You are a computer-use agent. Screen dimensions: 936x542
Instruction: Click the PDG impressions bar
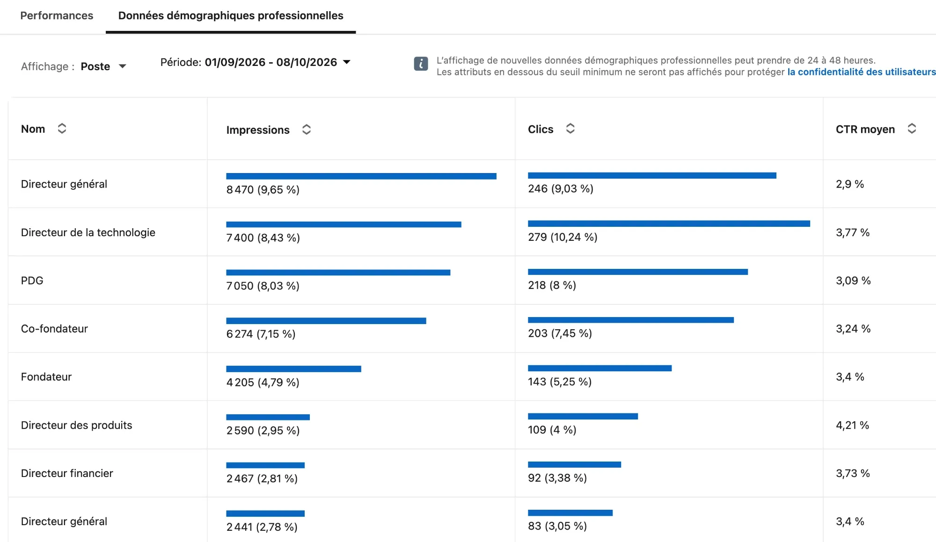(338, 273)
